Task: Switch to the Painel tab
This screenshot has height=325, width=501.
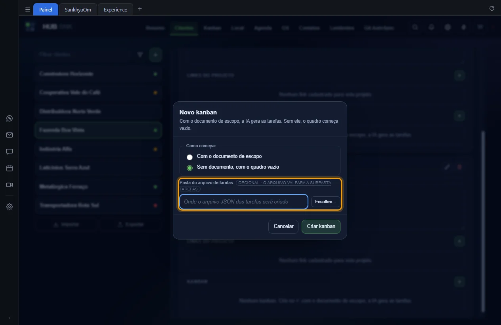Action: coord(46,10)
